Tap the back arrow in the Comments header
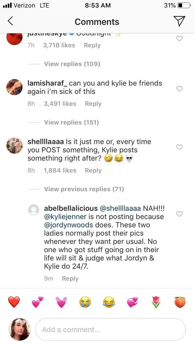The height and width of the screenshot is (345, 194). 10,21
